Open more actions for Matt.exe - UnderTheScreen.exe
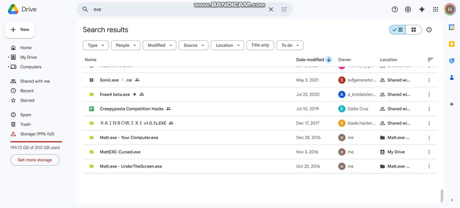This screenshot has height=208, width=460. (x=429, y=166)
